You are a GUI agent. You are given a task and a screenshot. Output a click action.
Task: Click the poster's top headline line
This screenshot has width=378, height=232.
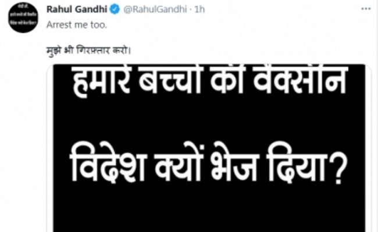pos(209,81)
